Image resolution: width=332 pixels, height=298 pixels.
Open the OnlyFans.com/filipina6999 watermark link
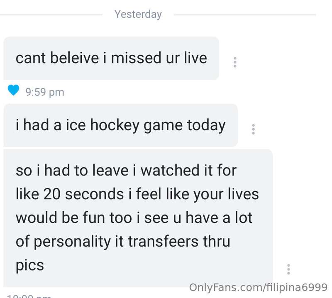click(x=258, y=287)
